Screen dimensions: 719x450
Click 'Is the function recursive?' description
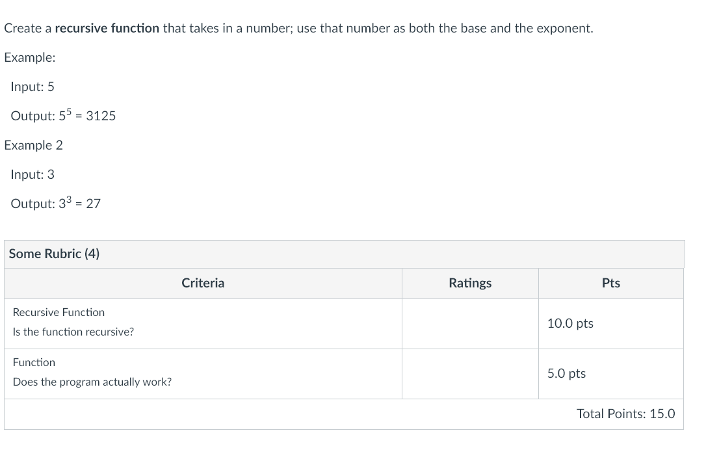pyautogui.click(x=73, y=332)
